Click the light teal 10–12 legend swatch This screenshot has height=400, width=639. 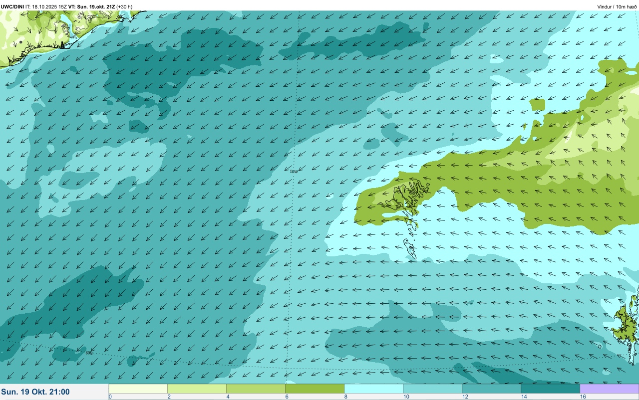pyautogui.click(x=433, y=389)
